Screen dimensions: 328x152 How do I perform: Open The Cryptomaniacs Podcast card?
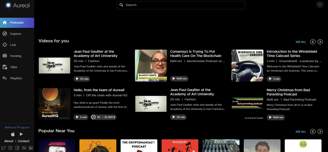(x=139, y=146)
